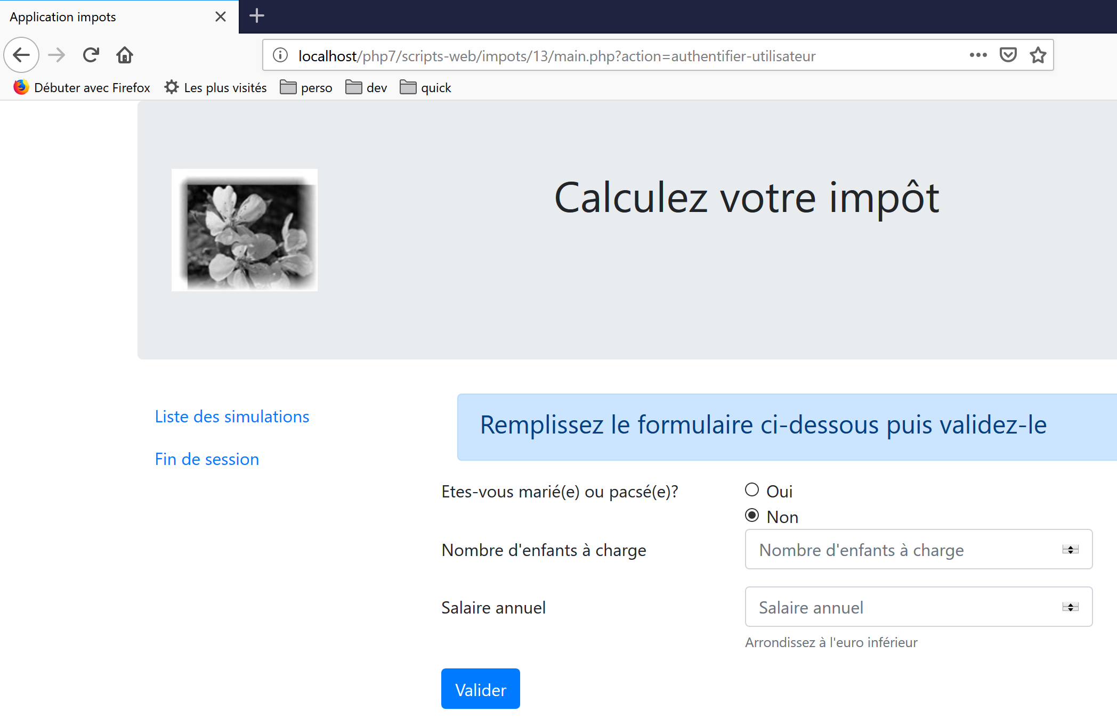The image size is (1117, 719).
Task: Open a new tab with plus
Action: point(257,16)
